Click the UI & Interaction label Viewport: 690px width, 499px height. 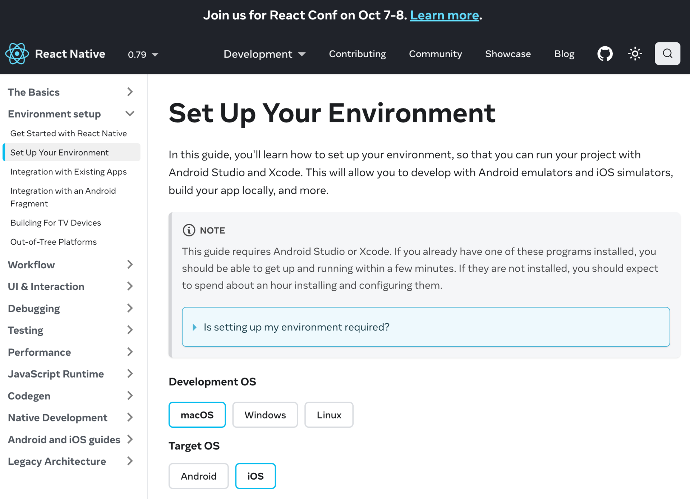coord(46,287)
